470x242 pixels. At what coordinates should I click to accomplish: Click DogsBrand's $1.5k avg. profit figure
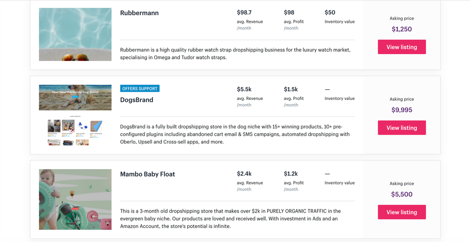291,89
